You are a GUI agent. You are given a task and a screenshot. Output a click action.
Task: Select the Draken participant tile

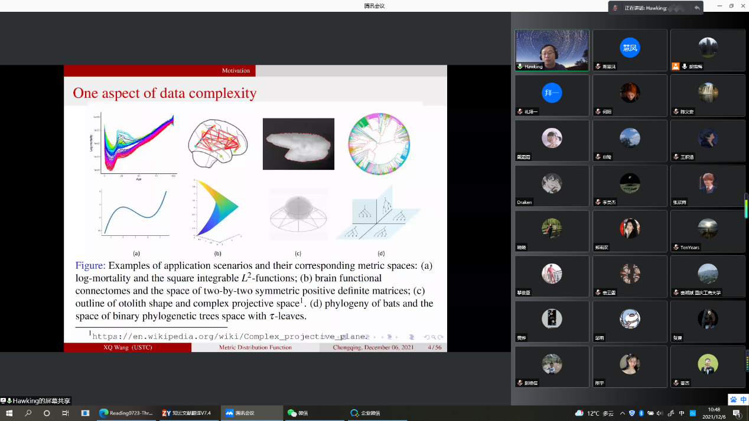pyautogui.click(x=552, y=185)
